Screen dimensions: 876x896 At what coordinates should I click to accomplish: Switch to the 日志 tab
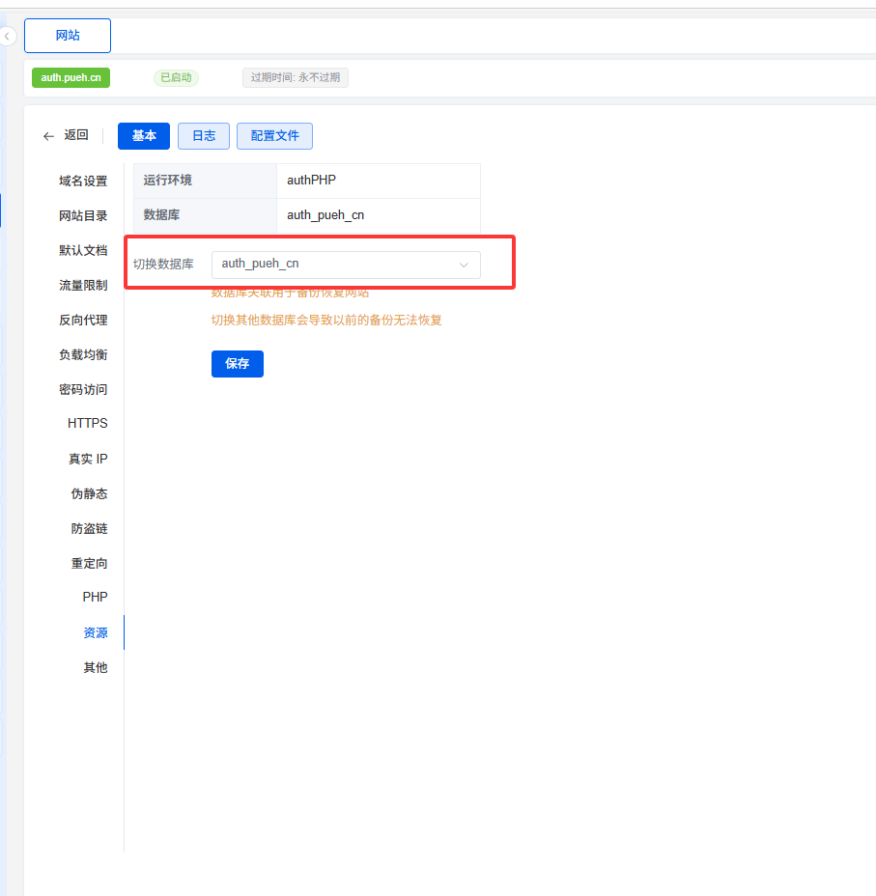(x=203, y=136)
